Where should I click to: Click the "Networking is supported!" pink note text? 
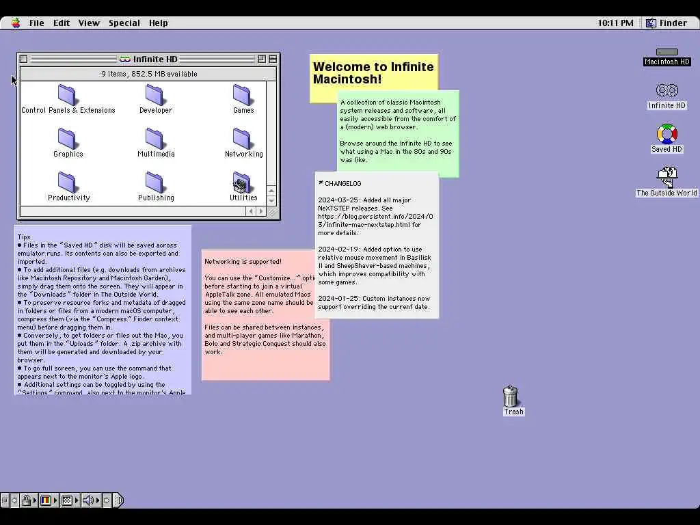click(x=243, y=262)
